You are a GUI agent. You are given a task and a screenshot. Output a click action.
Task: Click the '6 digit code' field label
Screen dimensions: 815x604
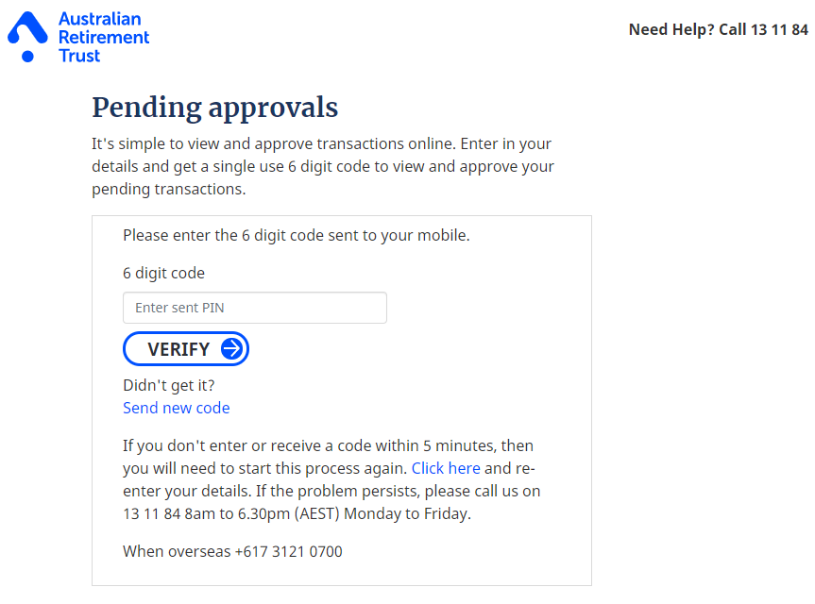coord(163,273)
